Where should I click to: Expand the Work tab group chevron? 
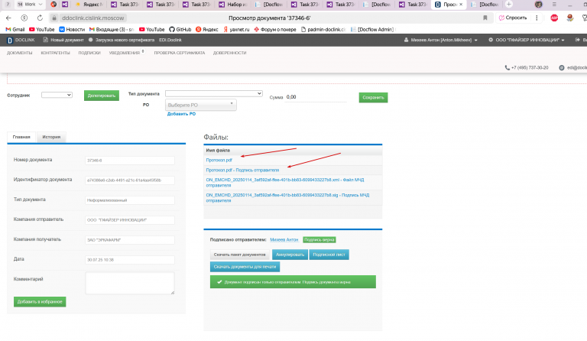pos(41,5)
